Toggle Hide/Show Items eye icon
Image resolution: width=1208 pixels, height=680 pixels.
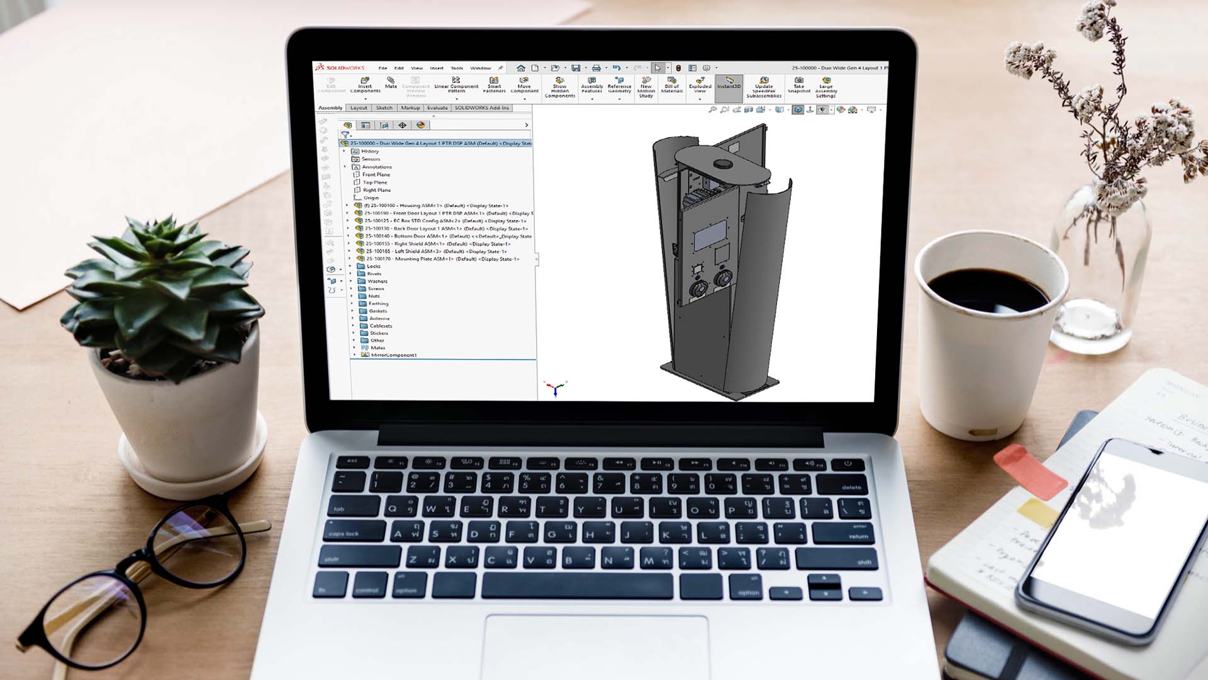point(822,110)
